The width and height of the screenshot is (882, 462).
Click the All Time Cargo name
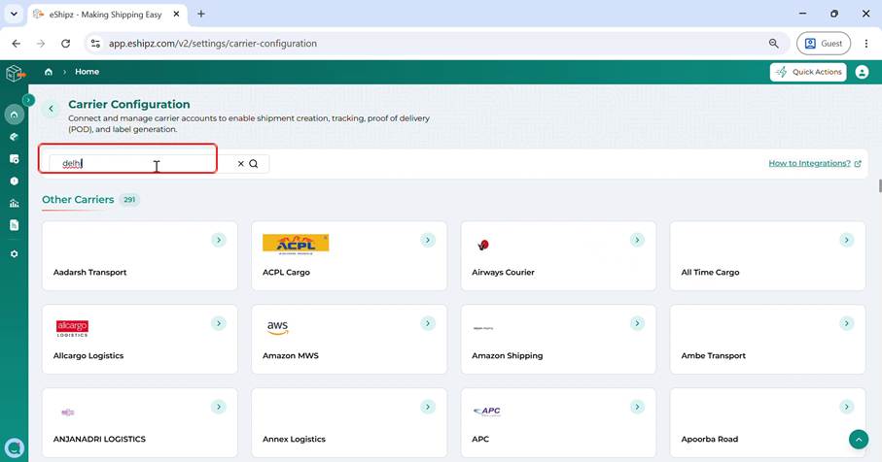click(x=711, y=273)
